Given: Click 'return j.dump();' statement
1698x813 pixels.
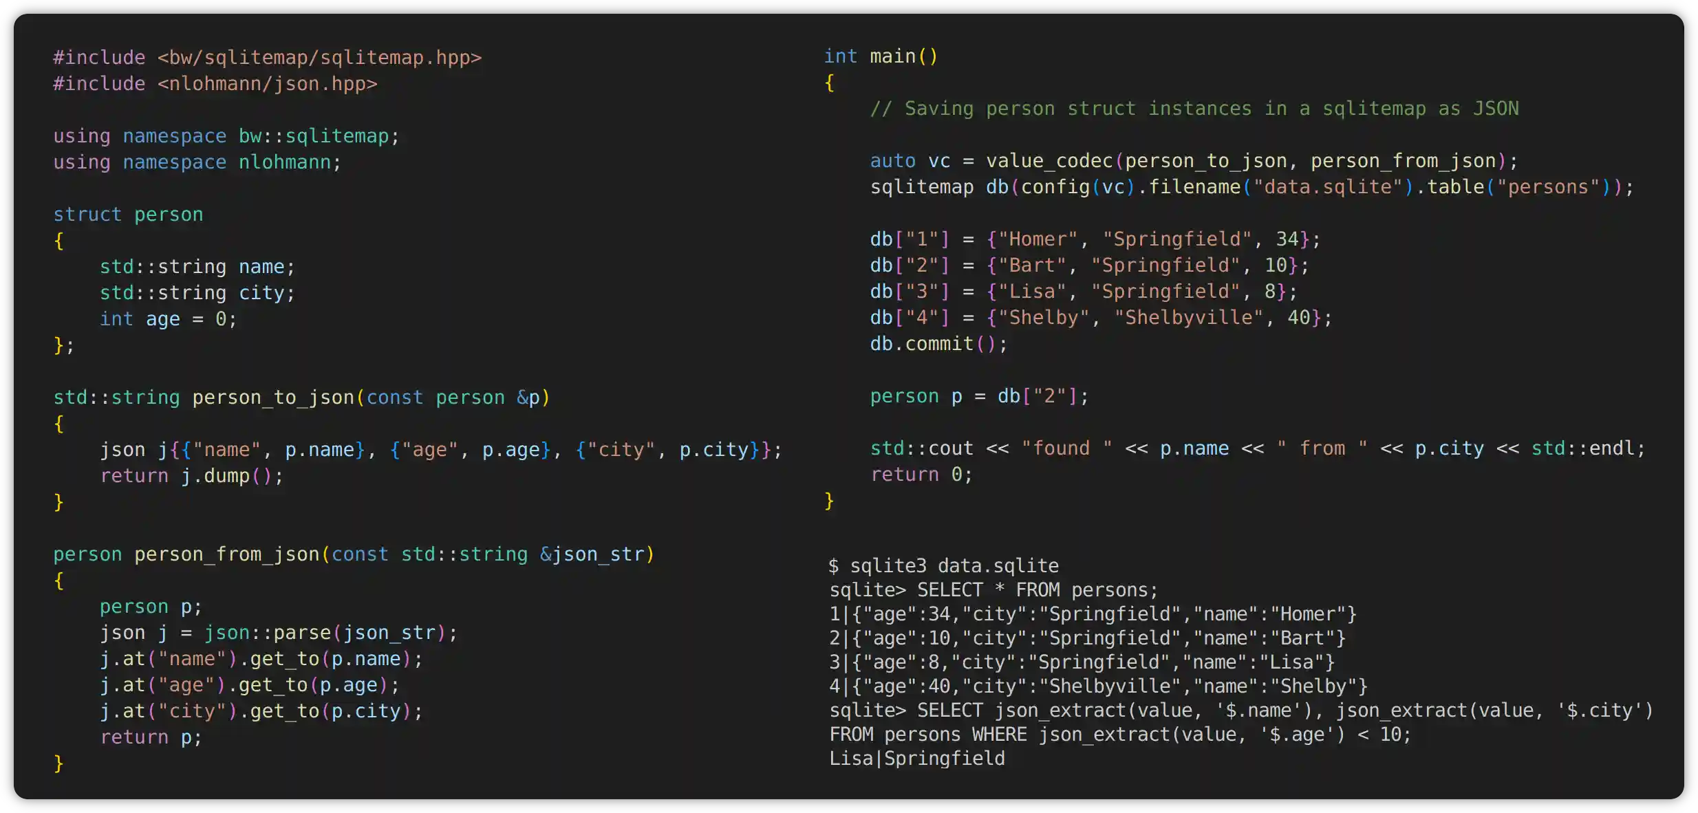Looking at the screenshot, I should point(191,476).
